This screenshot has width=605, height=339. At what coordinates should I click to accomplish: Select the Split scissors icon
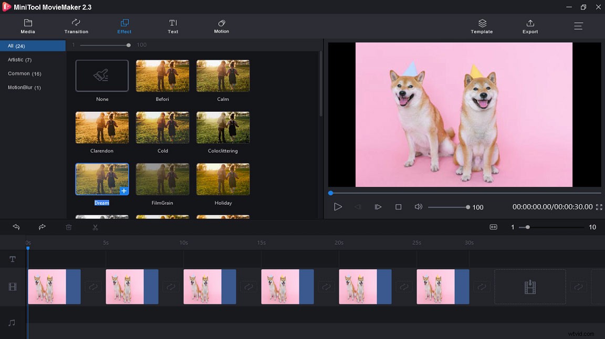click(95, 227)
